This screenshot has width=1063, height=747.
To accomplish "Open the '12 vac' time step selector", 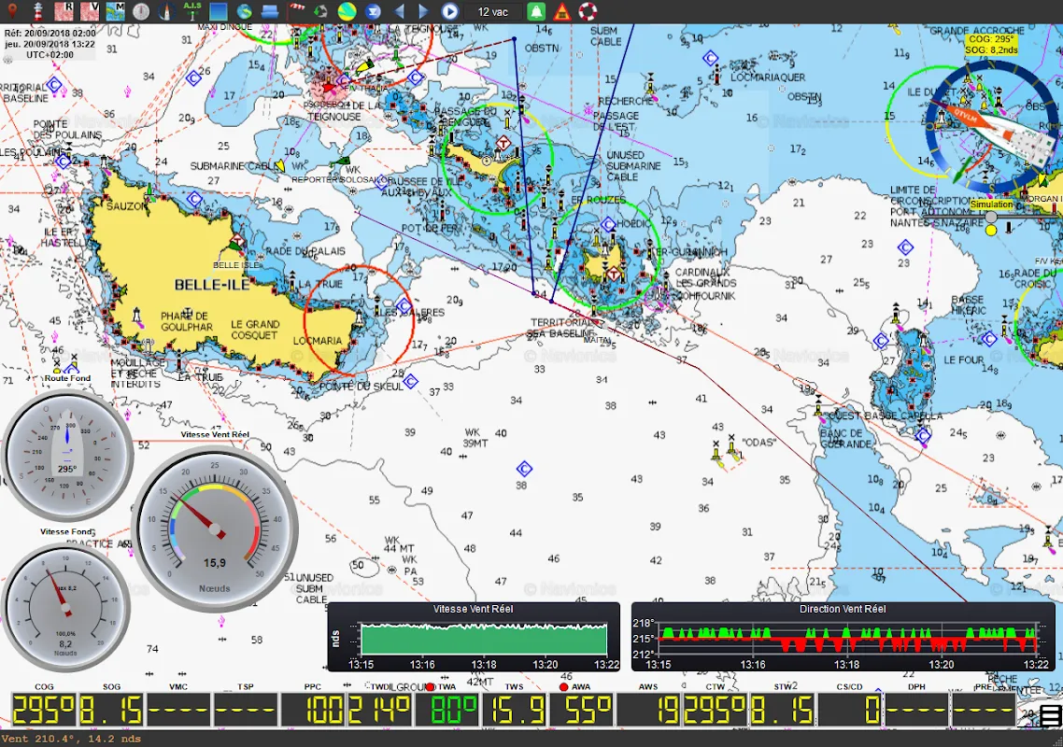I will (x=493, y=11).
